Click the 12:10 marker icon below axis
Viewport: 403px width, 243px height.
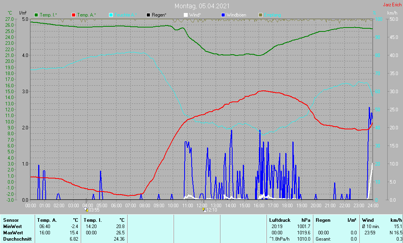203,210
